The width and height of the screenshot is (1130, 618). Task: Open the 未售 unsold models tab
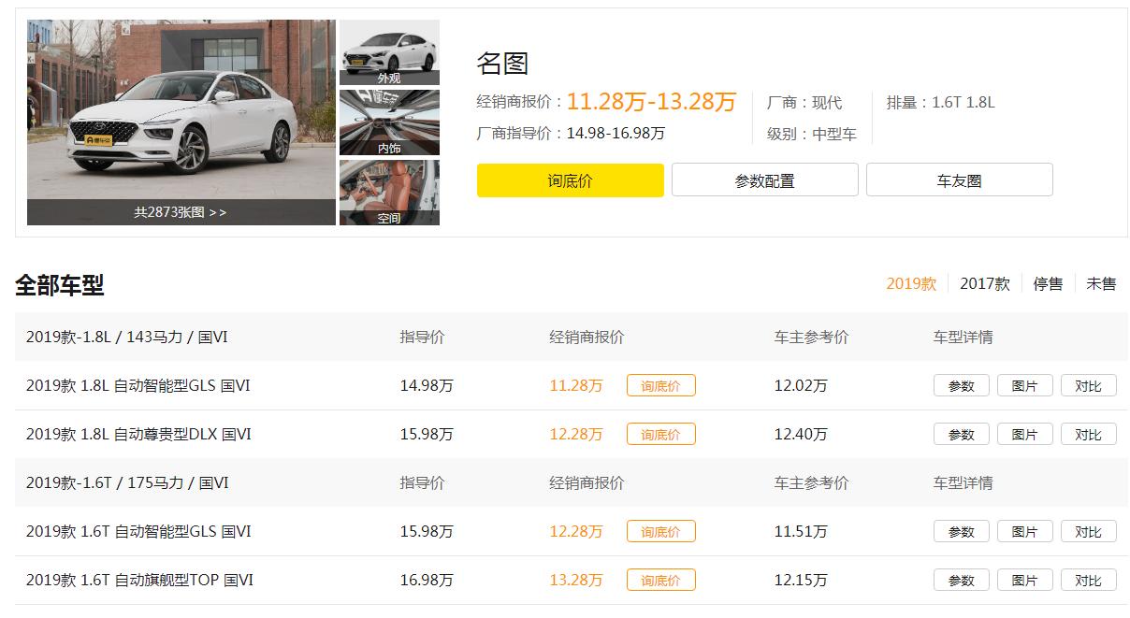point(1101,284)
